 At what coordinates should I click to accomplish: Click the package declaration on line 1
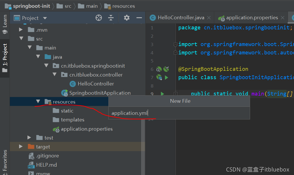[x=235, y=28]
